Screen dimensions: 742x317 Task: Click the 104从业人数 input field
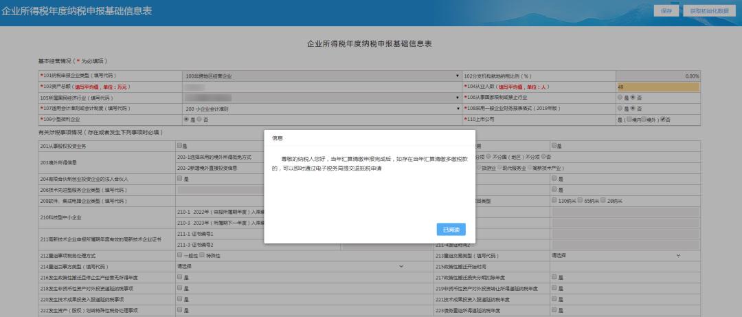tap(657, 87)
